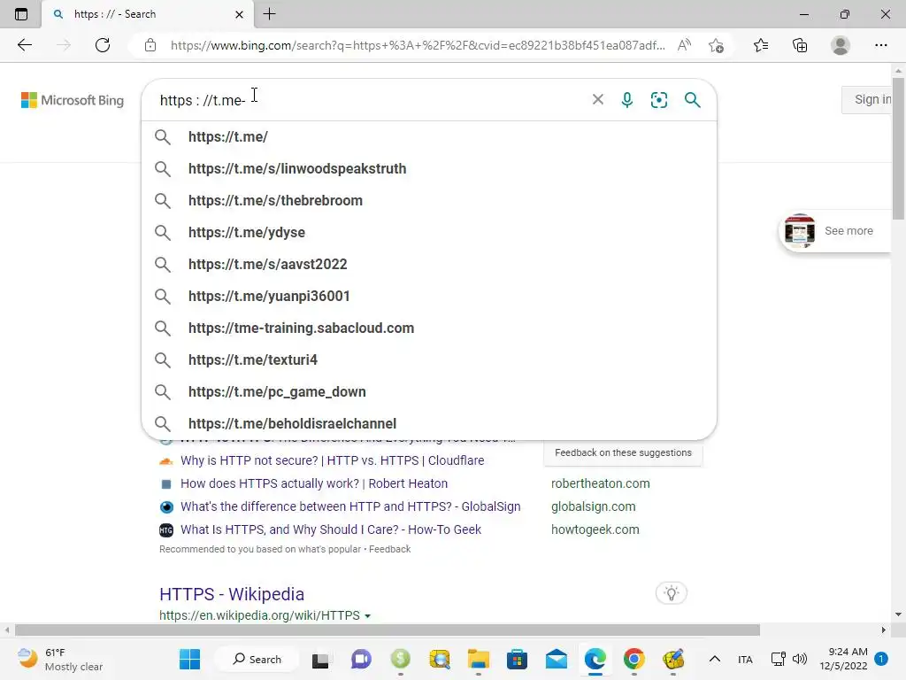Add this page to favorites

[x=716, y=45]
